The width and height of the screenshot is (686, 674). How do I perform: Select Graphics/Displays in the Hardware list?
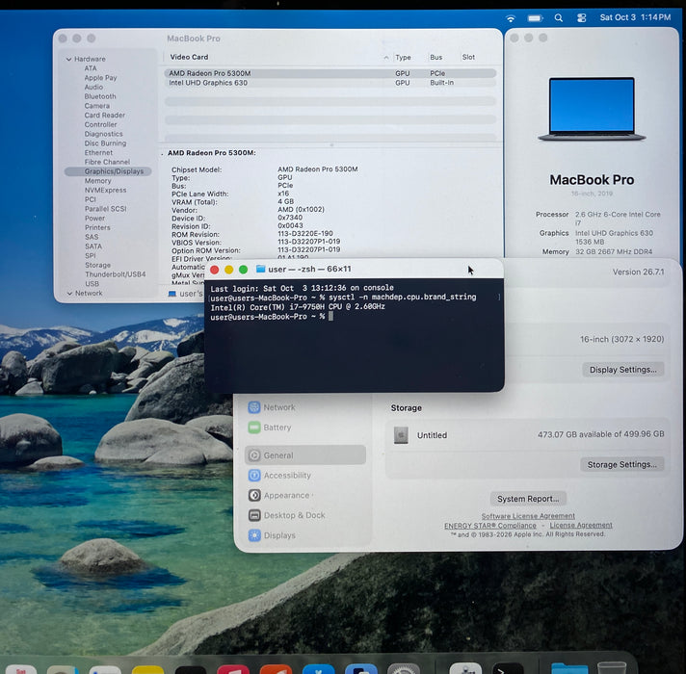pos(108,171)
